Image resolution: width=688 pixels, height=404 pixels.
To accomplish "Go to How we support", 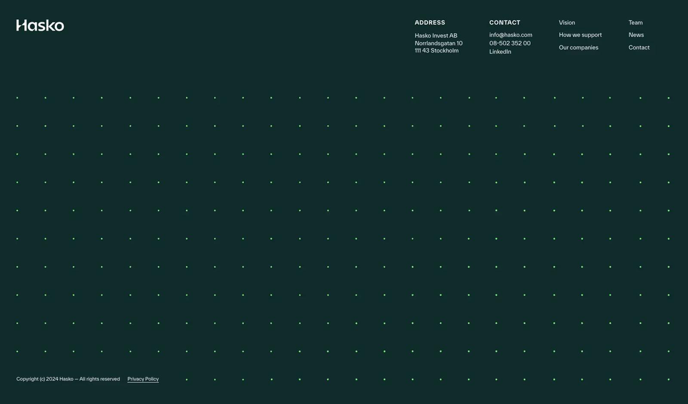I will 580,35.
